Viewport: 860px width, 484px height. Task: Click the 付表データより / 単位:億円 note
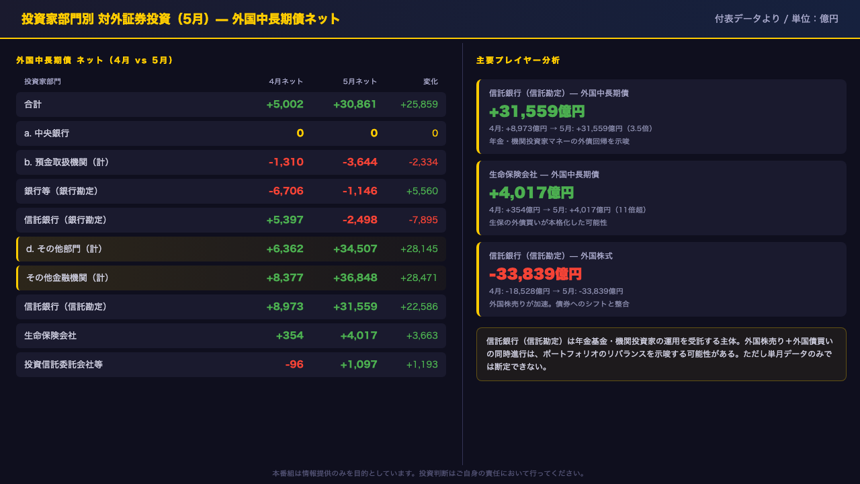click(777, 19)
